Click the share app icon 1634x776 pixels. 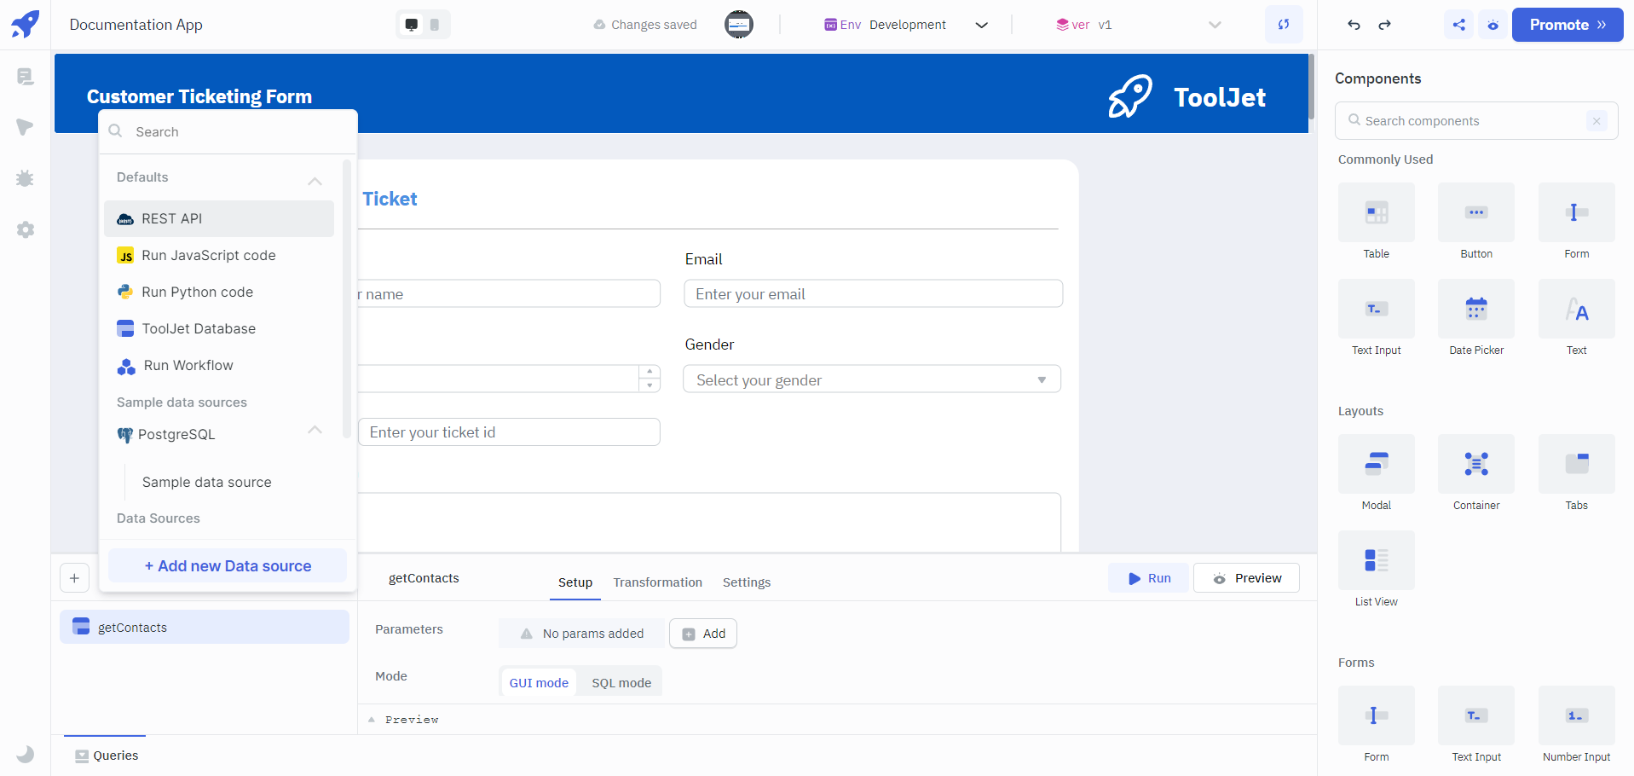[x=1459, y=25]
